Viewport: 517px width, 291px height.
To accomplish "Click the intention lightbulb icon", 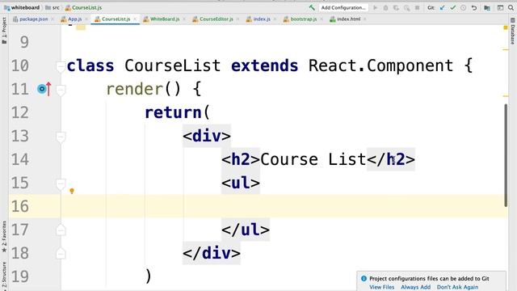I will coord(72,191).
